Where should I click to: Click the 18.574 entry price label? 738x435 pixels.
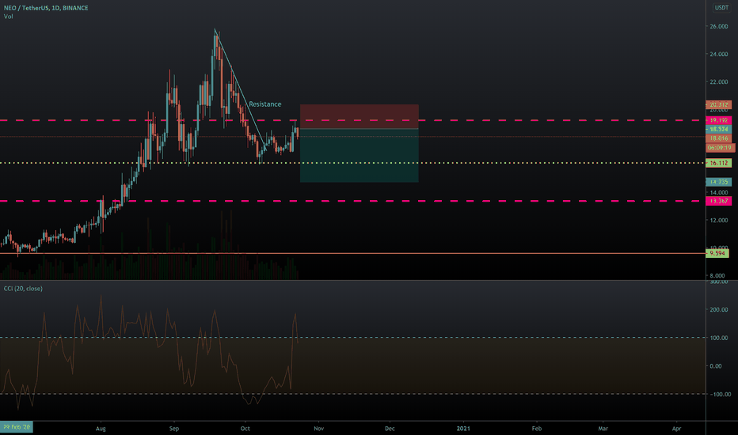(719, 129)
